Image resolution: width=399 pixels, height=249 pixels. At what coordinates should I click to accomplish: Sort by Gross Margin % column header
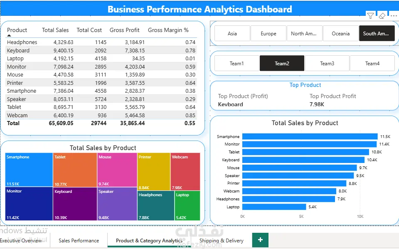tap(168, 30)
